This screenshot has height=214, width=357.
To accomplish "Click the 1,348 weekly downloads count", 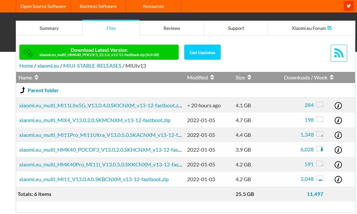I will pyautogui.click(x=307, y=135).
